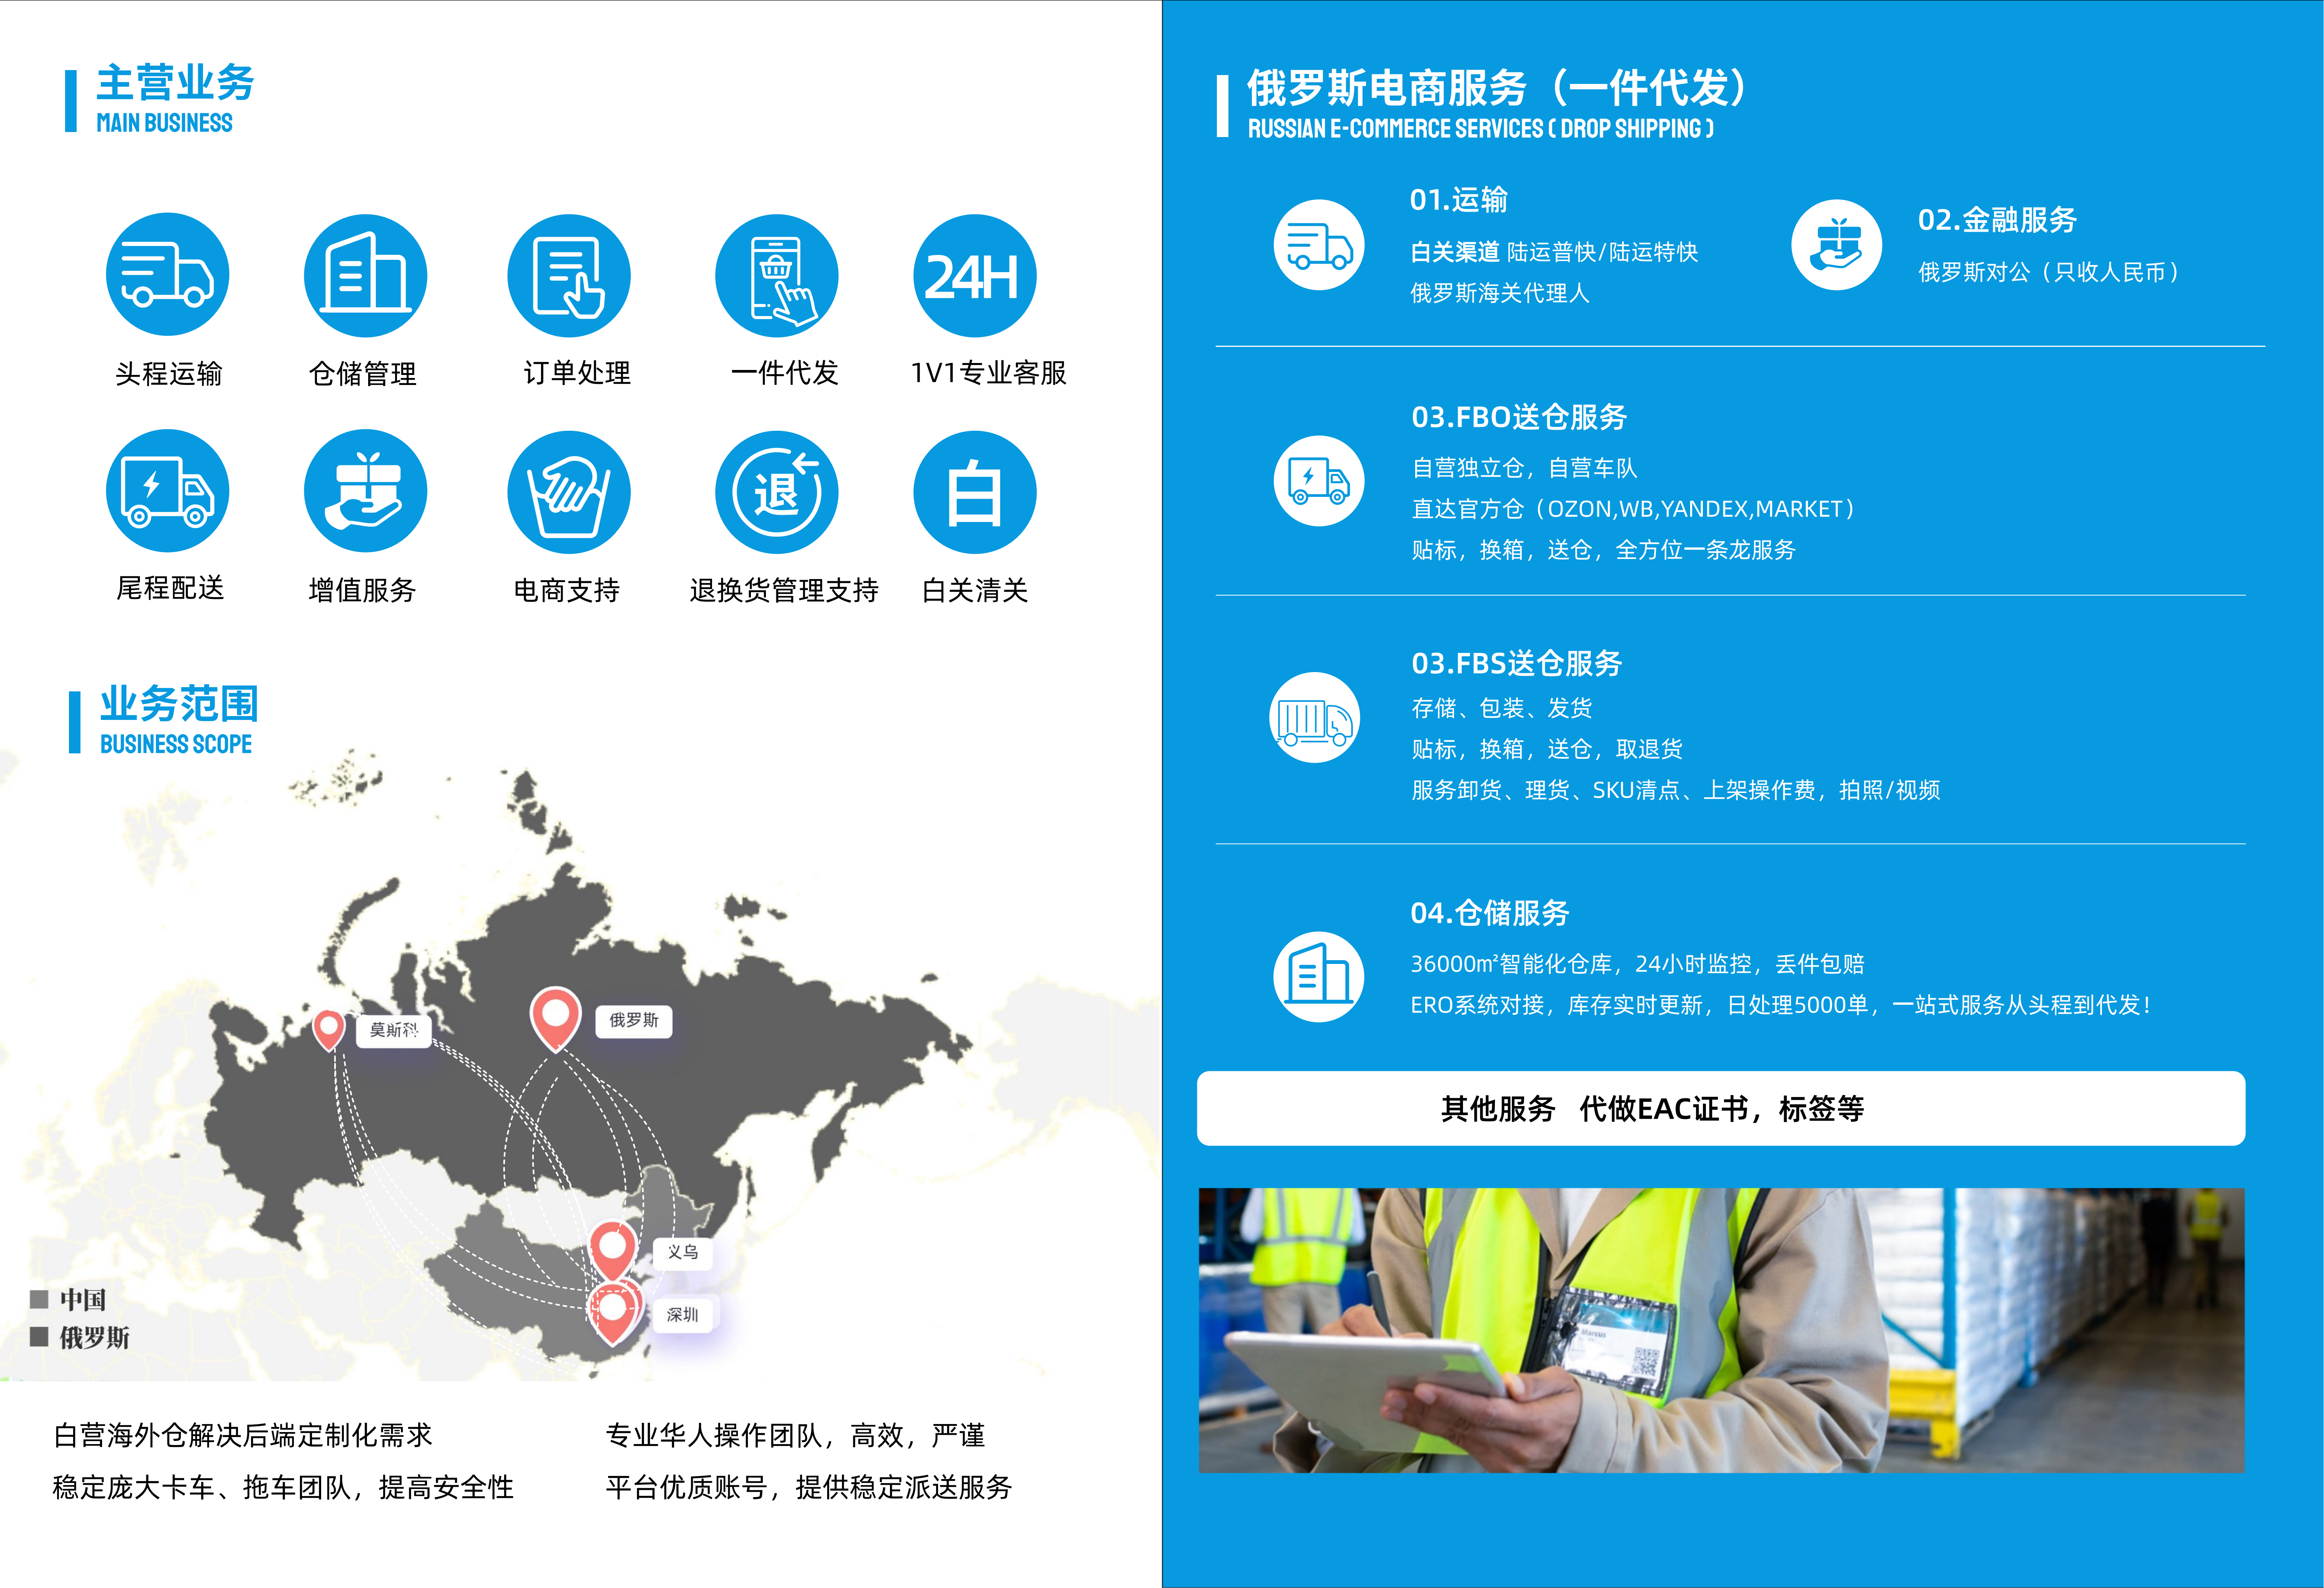Select the 尾程配送 delivery van icon
This screenshot has width=2324, height=1588.
(x=167, y=490)
